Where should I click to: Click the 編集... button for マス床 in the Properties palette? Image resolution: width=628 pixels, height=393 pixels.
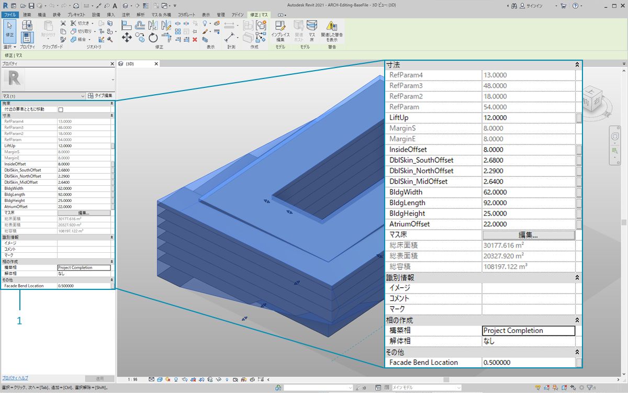pos(84,213)
